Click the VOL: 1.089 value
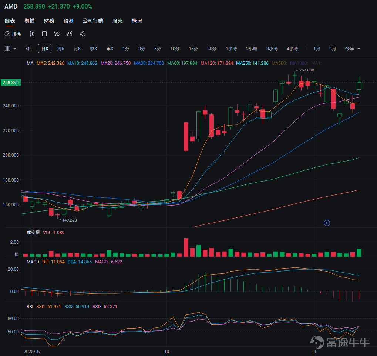This screenshot has height=356, width=377. coord(54,233)
